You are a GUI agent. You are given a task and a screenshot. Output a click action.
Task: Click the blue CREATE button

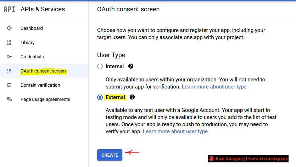110,155
